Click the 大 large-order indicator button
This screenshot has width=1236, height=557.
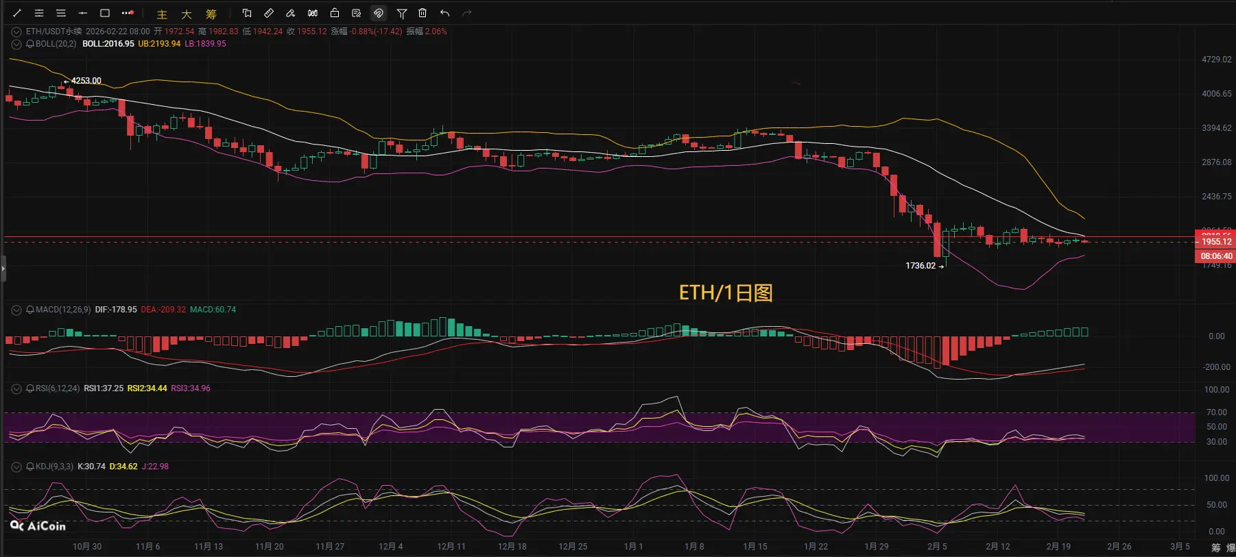187,14
